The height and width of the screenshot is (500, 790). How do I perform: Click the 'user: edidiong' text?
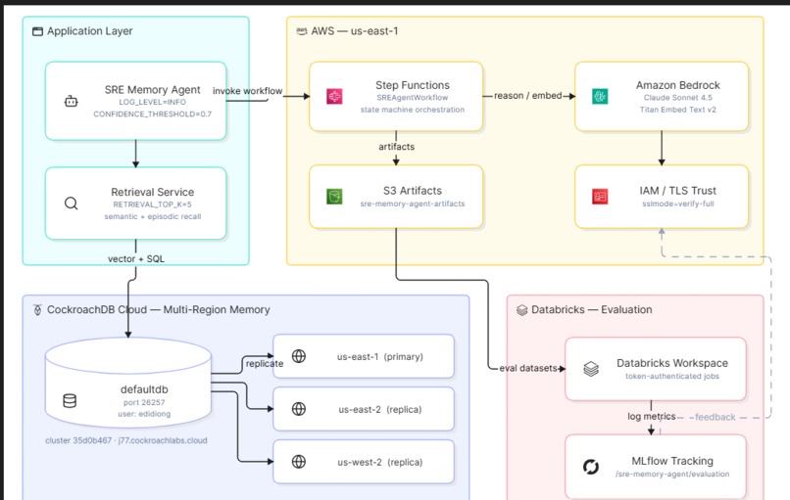pos(144,414)
